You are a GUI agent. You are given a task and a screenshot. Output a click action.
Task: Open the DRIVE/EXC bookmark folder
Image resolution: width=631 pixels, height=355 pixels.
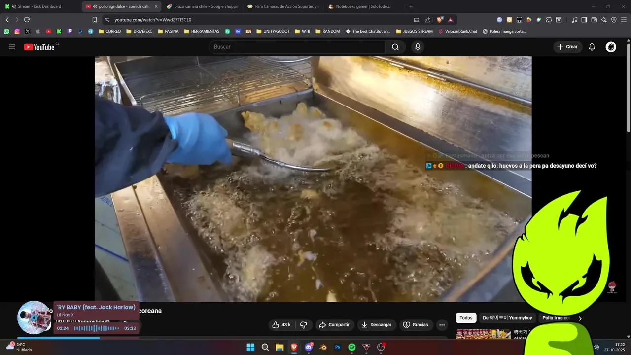coord(140,31)
